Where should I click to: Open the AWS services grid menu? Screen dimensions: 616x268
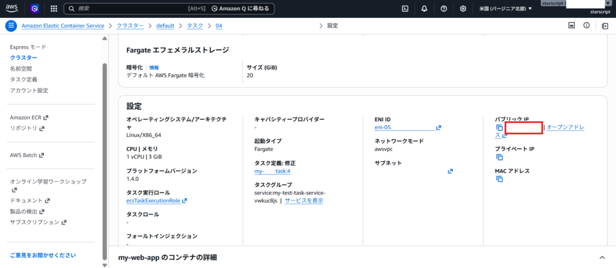54,9
